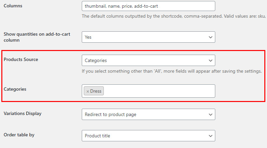Select the Dress tag in Categories
Viewport: 267px width, 148px height.
[96, 91]
